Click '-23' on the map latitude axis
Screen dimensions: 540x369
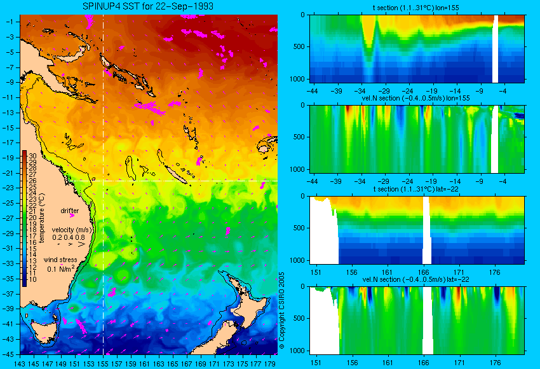pyautogui.click(x=8, y=188)
